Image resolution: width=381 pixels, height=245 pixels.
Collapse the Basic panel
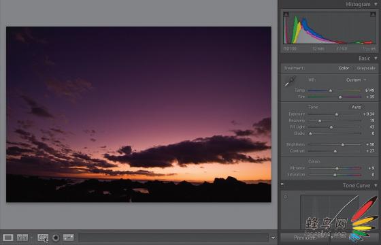pos(376,59)
